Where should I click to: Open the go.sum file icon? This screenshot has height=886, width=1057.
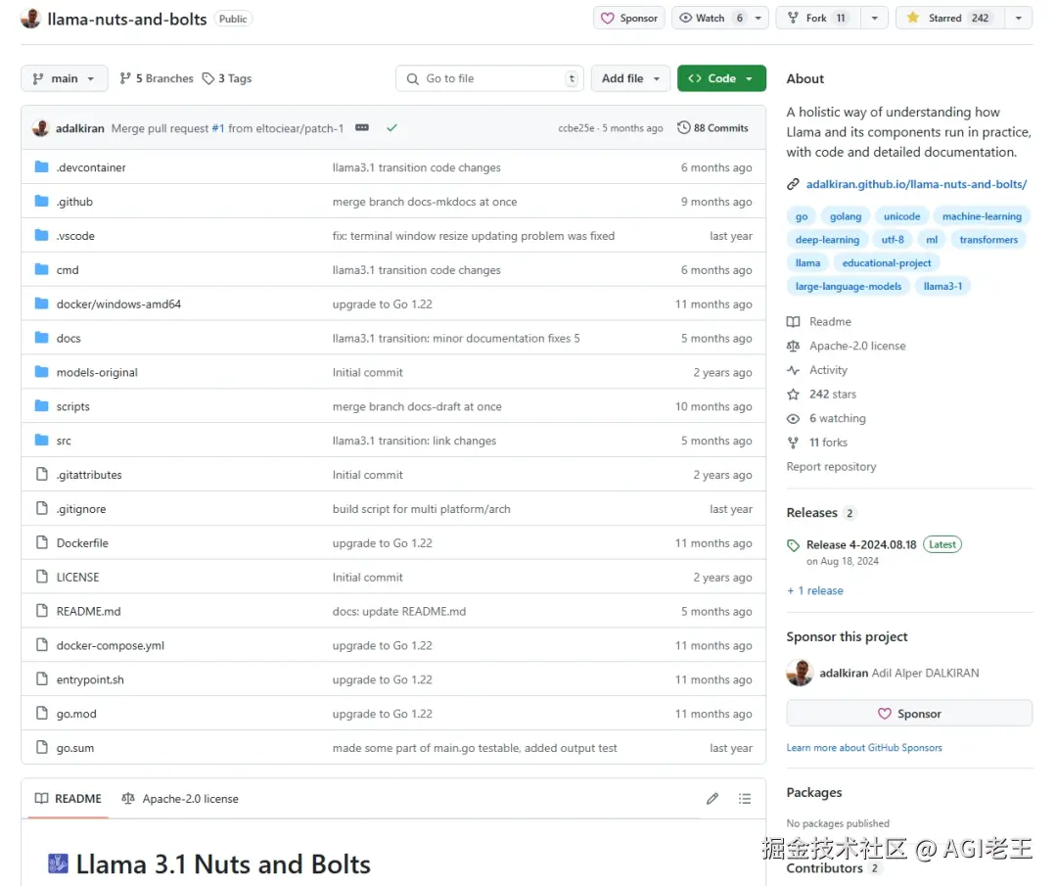pos(42,748)
